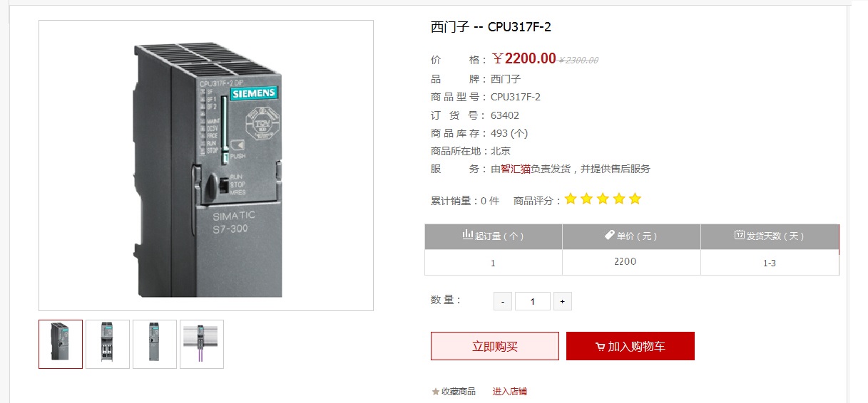Increase quantity with the plus button
The height and width of the screenshot is (403, 868).
click(x=562, y=301)
